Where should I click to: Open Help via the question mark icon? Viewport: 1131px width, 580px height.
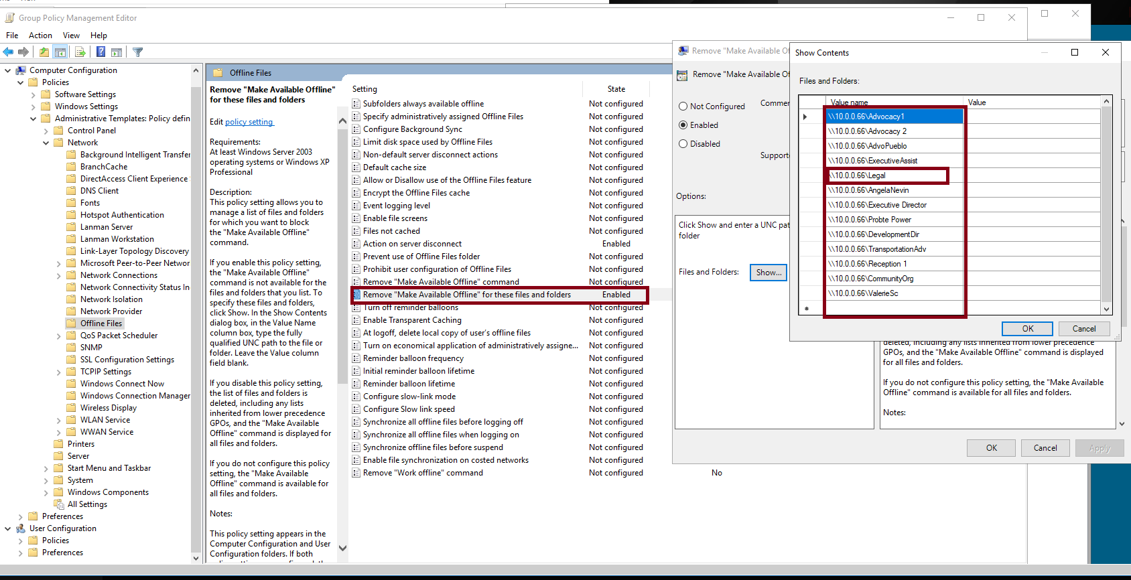click(101, 52)
